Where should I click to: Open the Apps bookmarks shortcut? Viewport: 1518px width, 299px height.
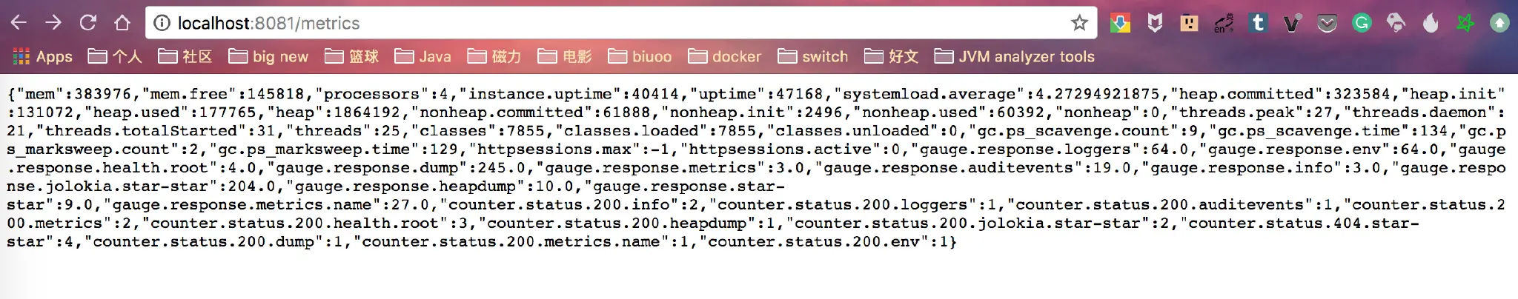click(43, 56)
